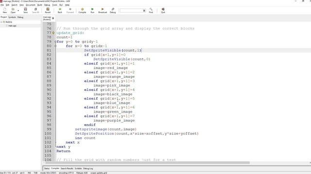This screenshot has width=311, height=174.
Task: Click 'filetype: AGK' in the status bar
Action: click(82, 173)
